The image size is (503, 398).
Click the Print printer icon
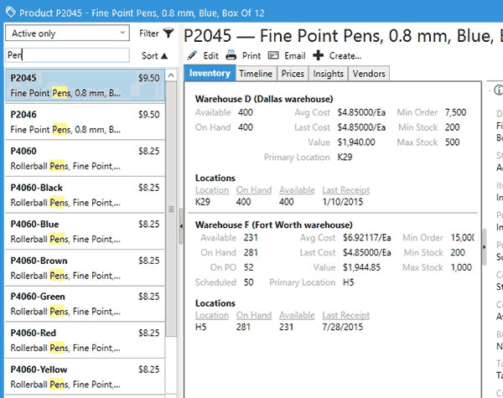[x=231, y=55]
